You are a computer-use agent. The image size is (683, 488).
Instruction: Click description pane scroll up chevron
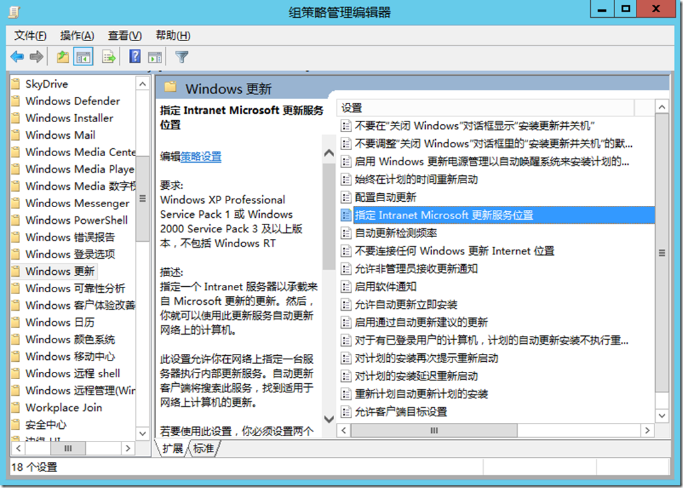coord(330,153)
